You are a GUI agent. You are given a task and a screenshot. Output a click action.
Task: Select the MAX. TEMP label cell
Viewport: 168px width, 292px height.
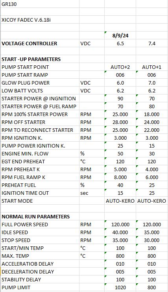(x=40, y=256)
